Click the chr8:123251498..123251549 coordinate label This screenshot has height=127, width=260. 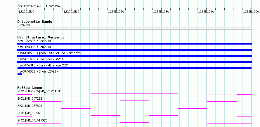(x=39, y=6)
